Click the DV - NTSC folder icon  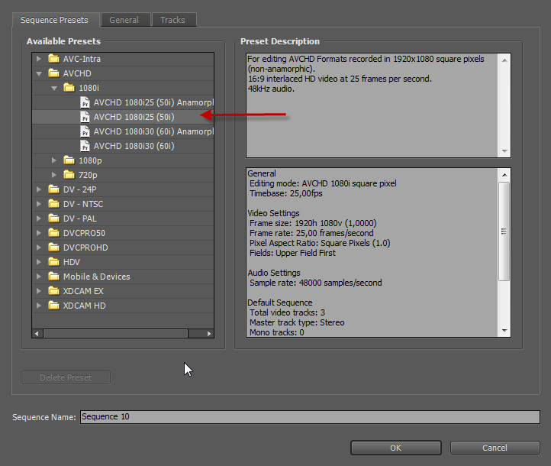point(53,204)
